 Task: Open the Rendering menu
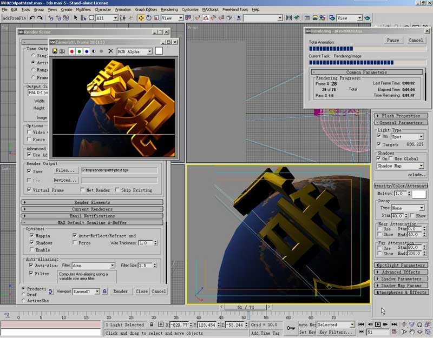pos(169,10)
